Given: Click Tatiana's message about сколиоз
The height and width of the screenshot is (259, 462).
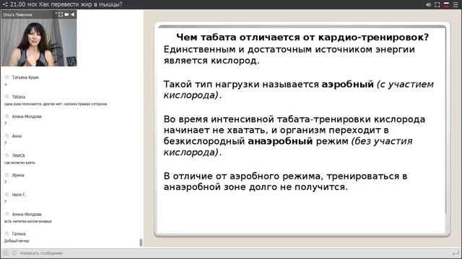Looking at the screenshot, I should (56, 104).
